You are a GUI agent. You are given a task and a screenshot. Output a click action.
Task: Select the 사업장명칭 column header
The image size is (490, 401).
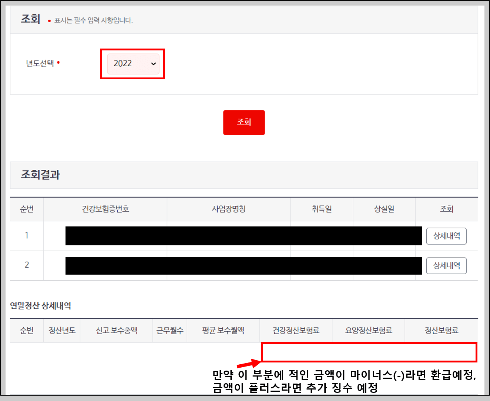228,209
